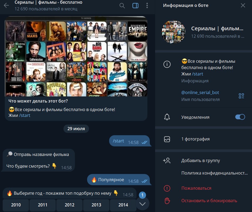Click Пожаловаться to report the bot

pos(196,188)
